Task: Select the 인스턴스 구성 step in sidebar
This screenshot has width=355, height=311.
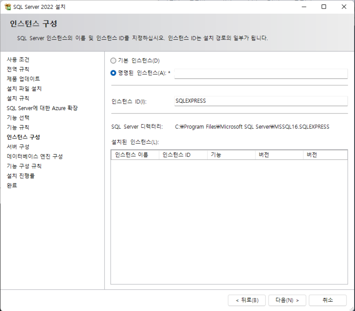Action: coord(23,137)
